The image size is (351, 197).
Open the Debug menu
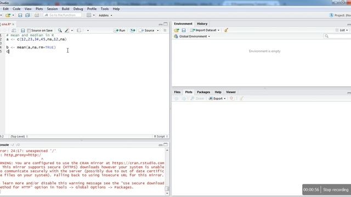[78, 9]
